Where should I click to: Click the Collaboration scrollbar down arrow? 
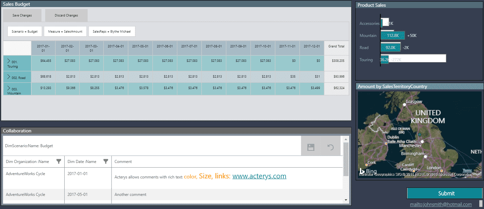click(x=345, y=200)
